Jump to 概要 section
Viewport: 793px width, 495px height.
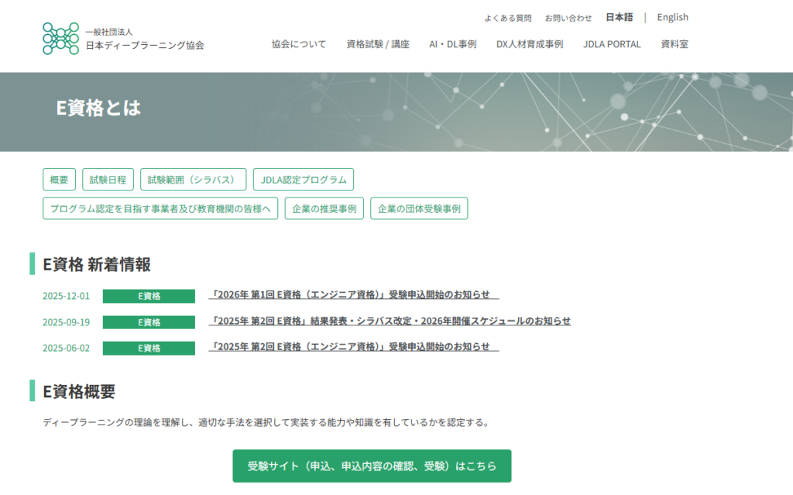pyautogui.click(x=59, y=180)
